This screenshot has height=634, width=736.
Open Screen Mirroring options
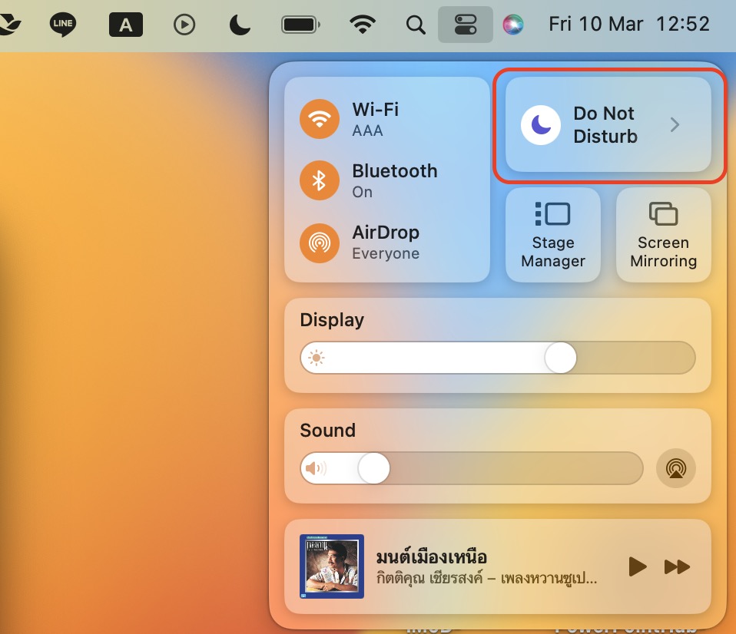click(663, 235)
